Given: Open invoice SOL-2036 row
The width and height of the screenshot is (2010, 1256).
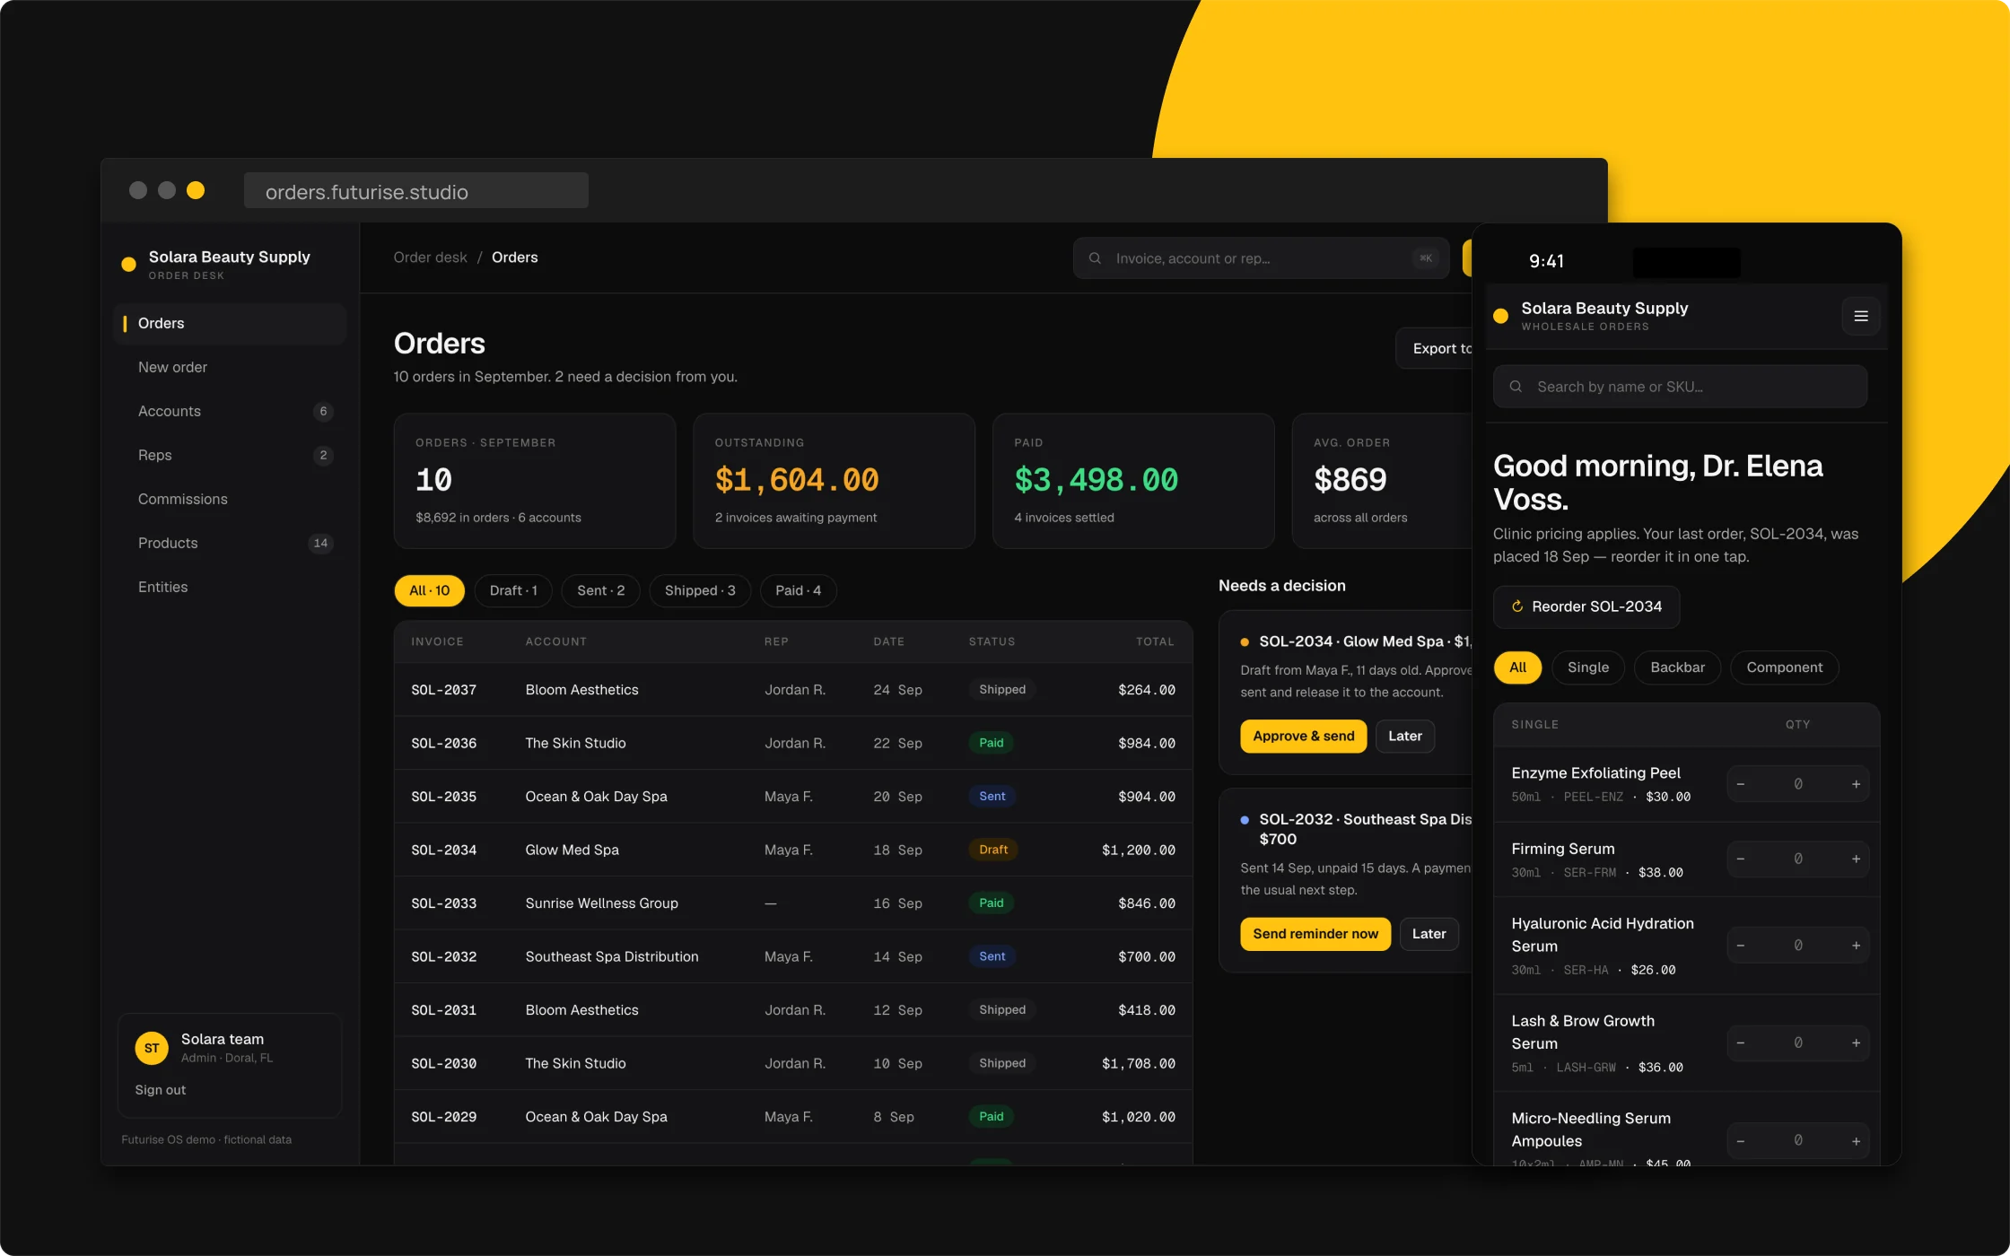Looking at the screenshot, I should point(793,743).
